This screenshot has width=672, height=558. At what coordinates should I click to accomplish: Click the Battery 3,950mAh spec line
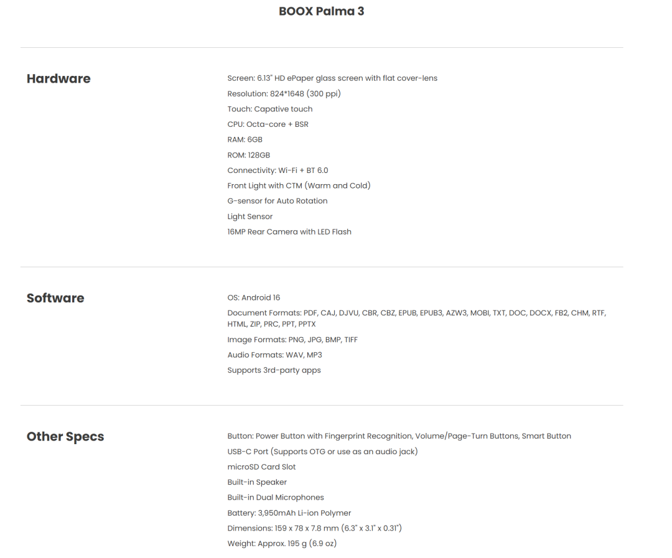coord(289,513)
